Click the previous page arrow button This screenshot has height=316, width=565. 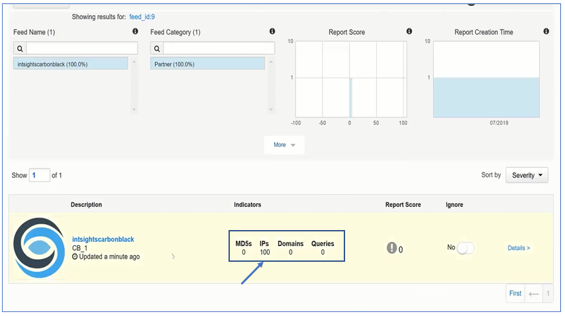pyautogui.click(x=533, y=294)
